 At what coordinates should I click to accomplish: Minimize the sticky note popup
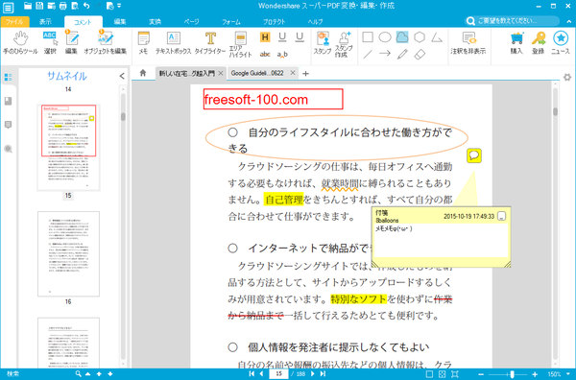coord(501,216)
